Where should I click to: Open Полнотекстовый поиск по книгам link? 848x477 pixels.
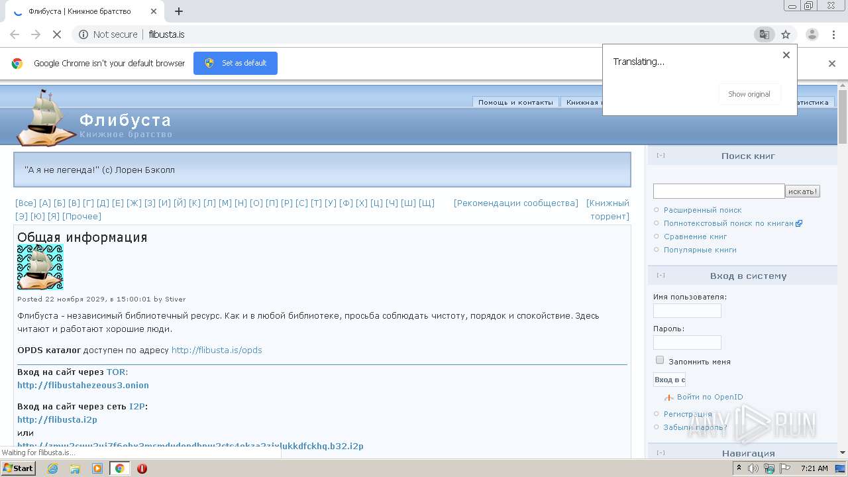(x=729, y=223)
